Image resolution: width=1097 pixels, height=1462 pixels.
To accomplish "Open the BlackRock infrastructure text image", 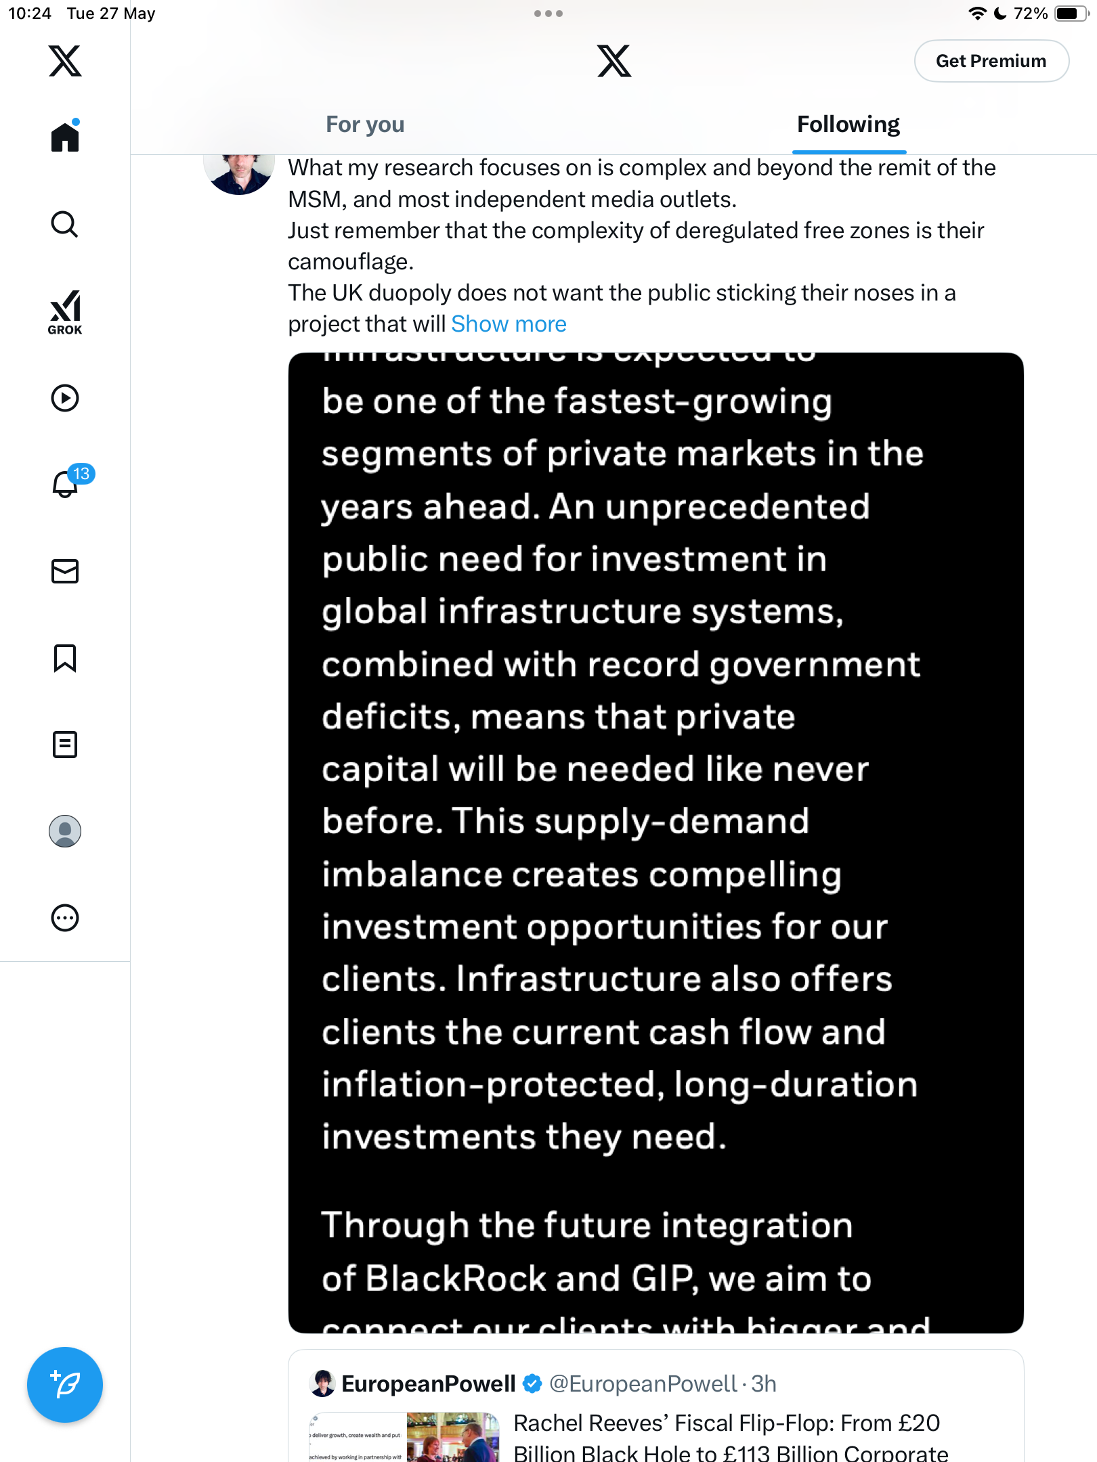I will click(655, 843).
